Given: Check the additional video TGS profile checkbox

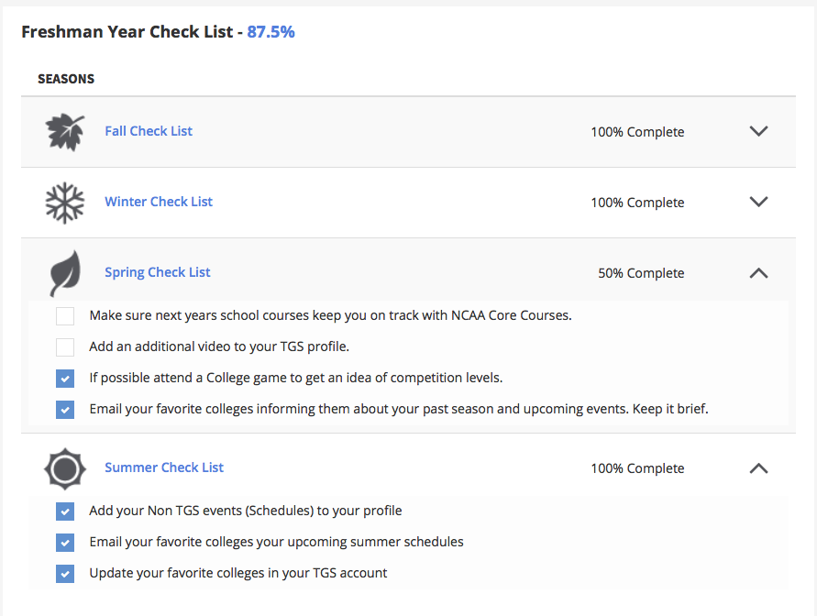Looking at the screenshot, I should tap(65, 347).
